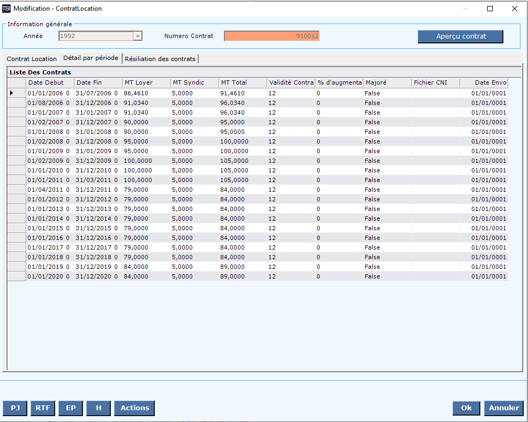Image resolution: width=528 pixels, height=422 pixels.
Task: Click the PJ button
Action: click(x=15, y=408)
